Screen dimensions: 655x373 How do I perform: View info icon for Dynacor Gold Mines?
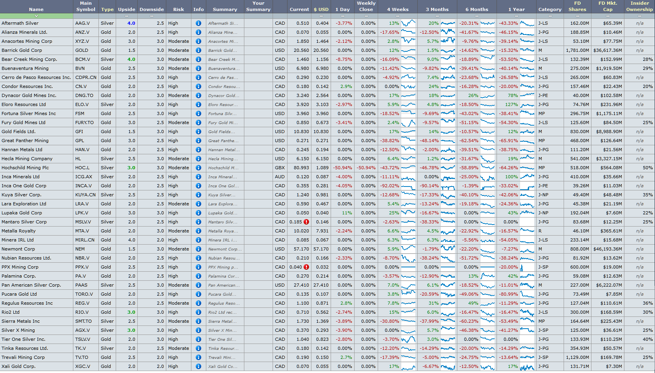198,95
